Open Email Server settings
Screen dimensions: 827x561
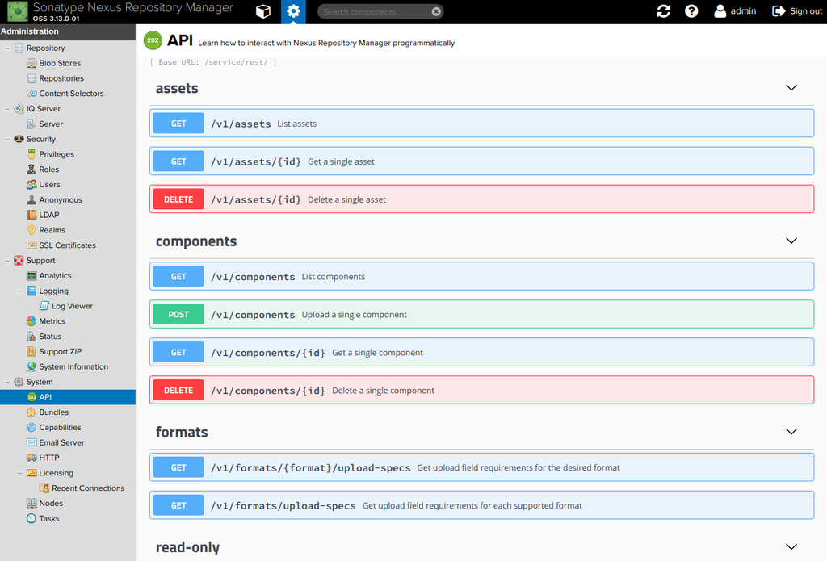tap(61, 443)
